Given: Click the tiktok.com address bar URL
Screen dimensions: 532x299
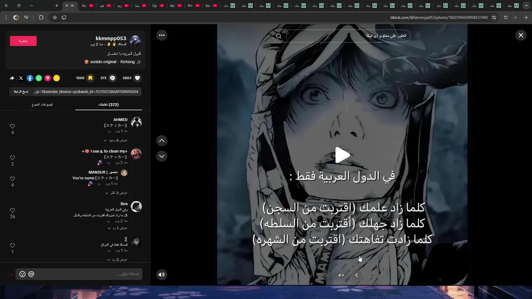Looking at the screenshot, I should (x=439, y=17).
